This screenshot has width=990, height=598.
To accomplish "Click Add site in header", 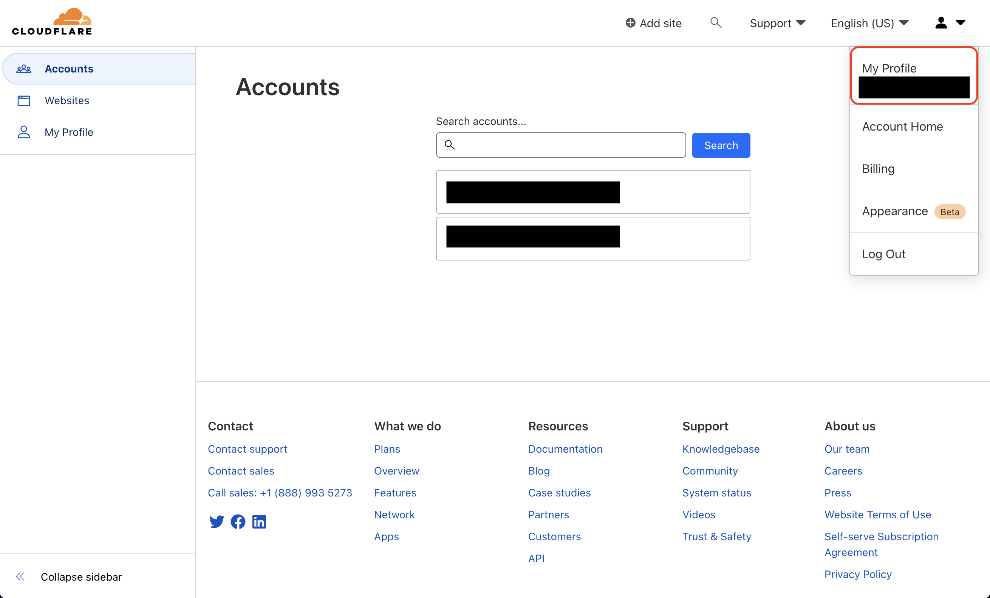I will click(654, 23).
